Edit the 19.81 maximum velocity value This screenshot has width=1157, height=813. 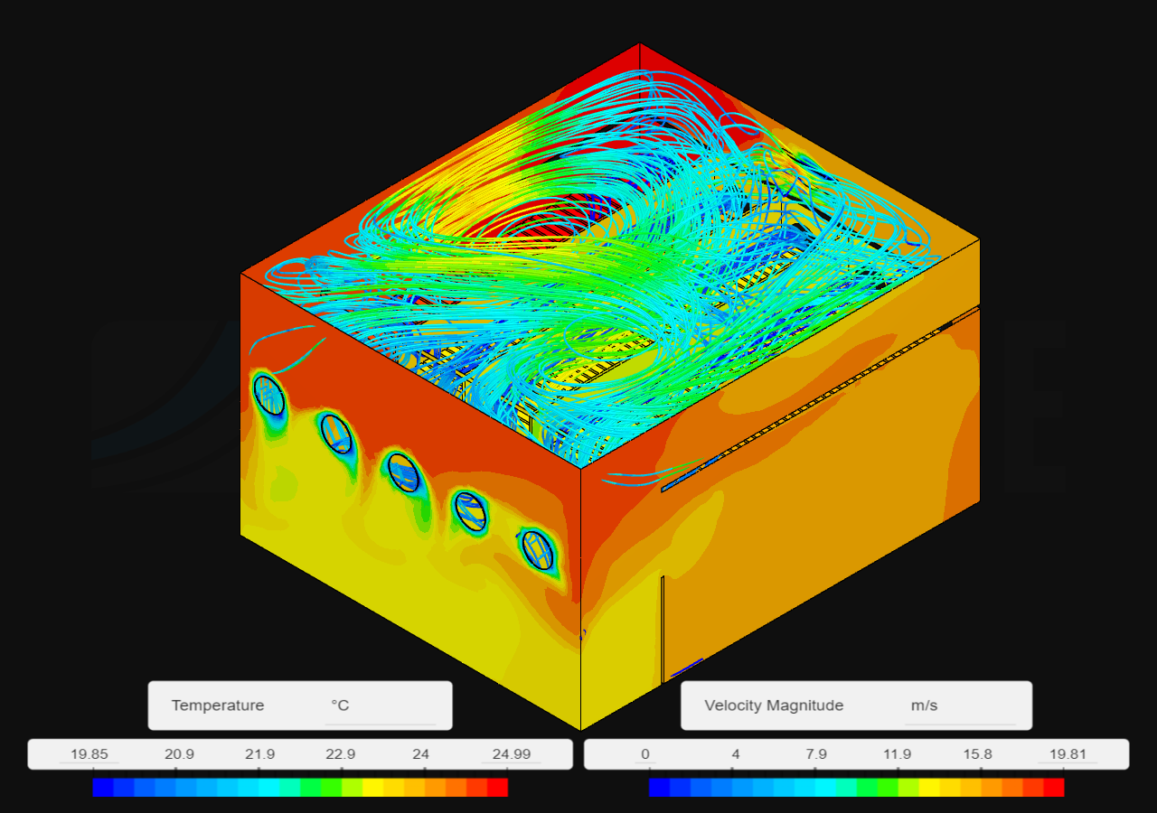point(1068,754)
